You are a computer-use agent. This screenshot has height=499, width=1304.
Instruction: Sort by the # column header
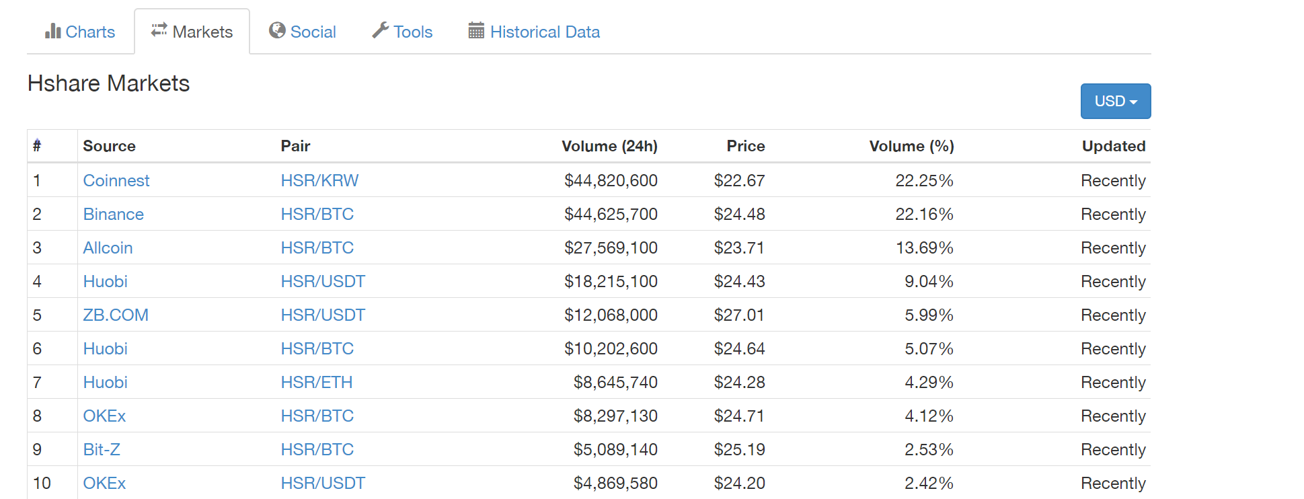coord(37,146)
